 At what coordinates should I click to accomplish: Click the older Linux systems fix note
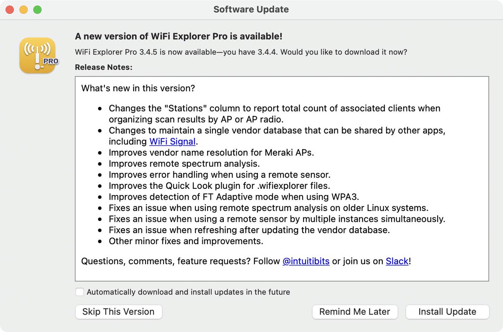(x=268, y=208)
